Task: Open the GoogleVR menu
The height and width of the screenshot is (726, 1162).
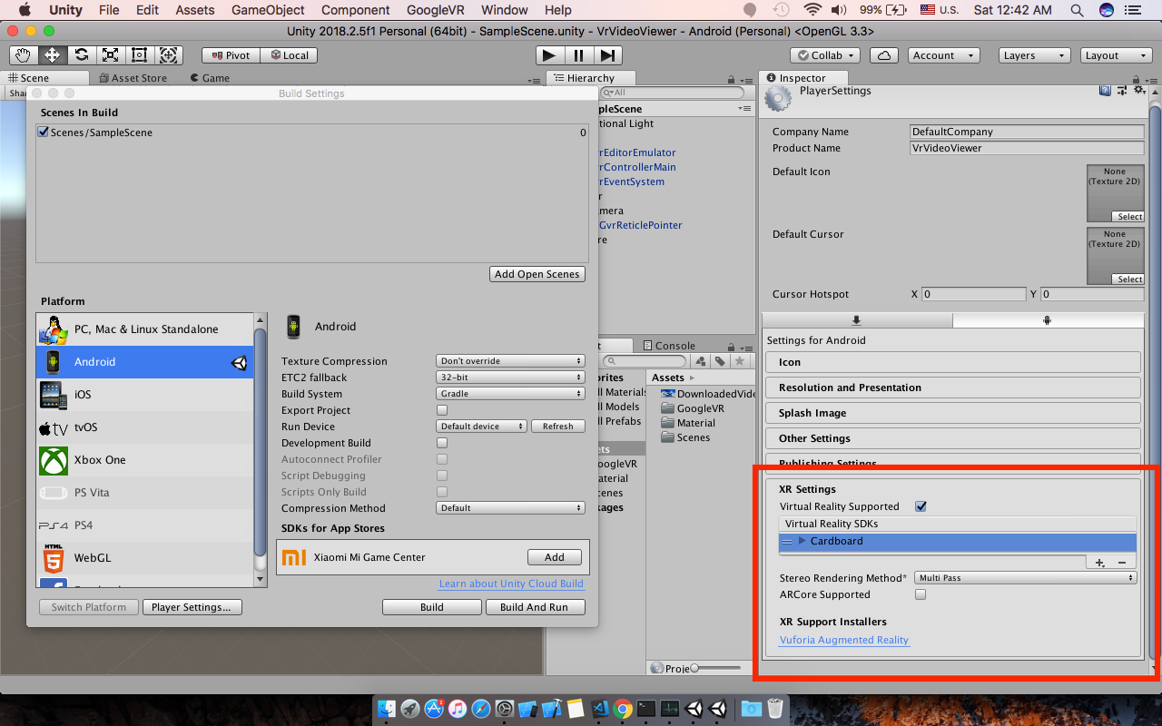Action: (x=436, y=10)
